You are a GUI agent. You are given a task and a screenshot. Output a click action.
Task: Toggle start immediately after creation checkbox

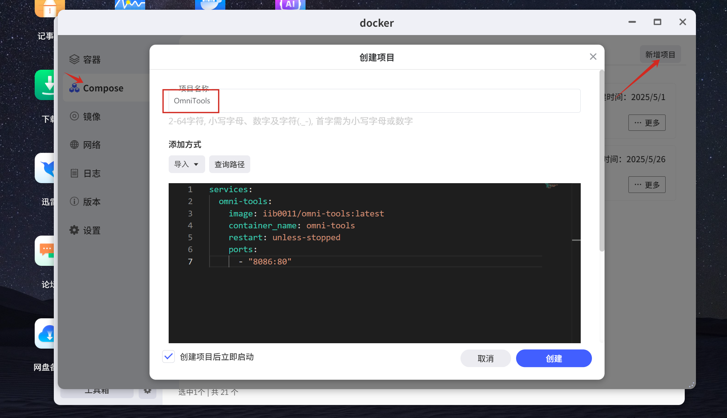click(169, 357)
